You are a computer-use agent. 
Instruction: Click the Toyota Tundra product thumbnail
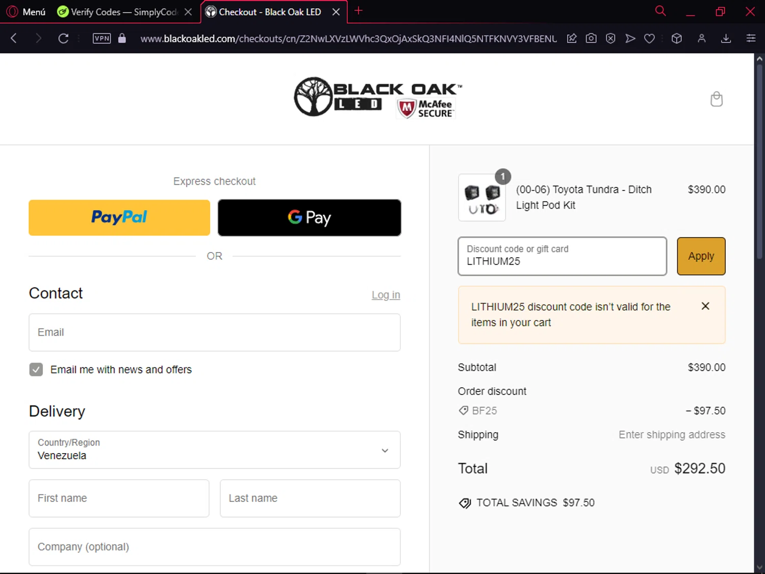coord(482,197)
